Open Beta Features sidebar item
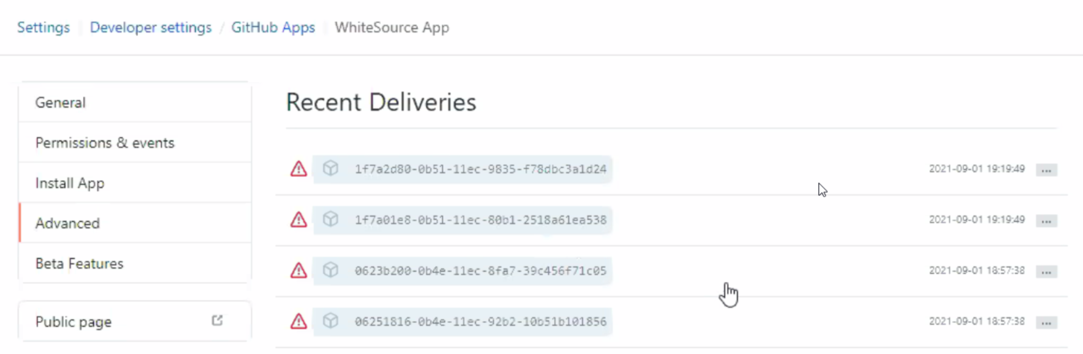 tap(79, 264)
